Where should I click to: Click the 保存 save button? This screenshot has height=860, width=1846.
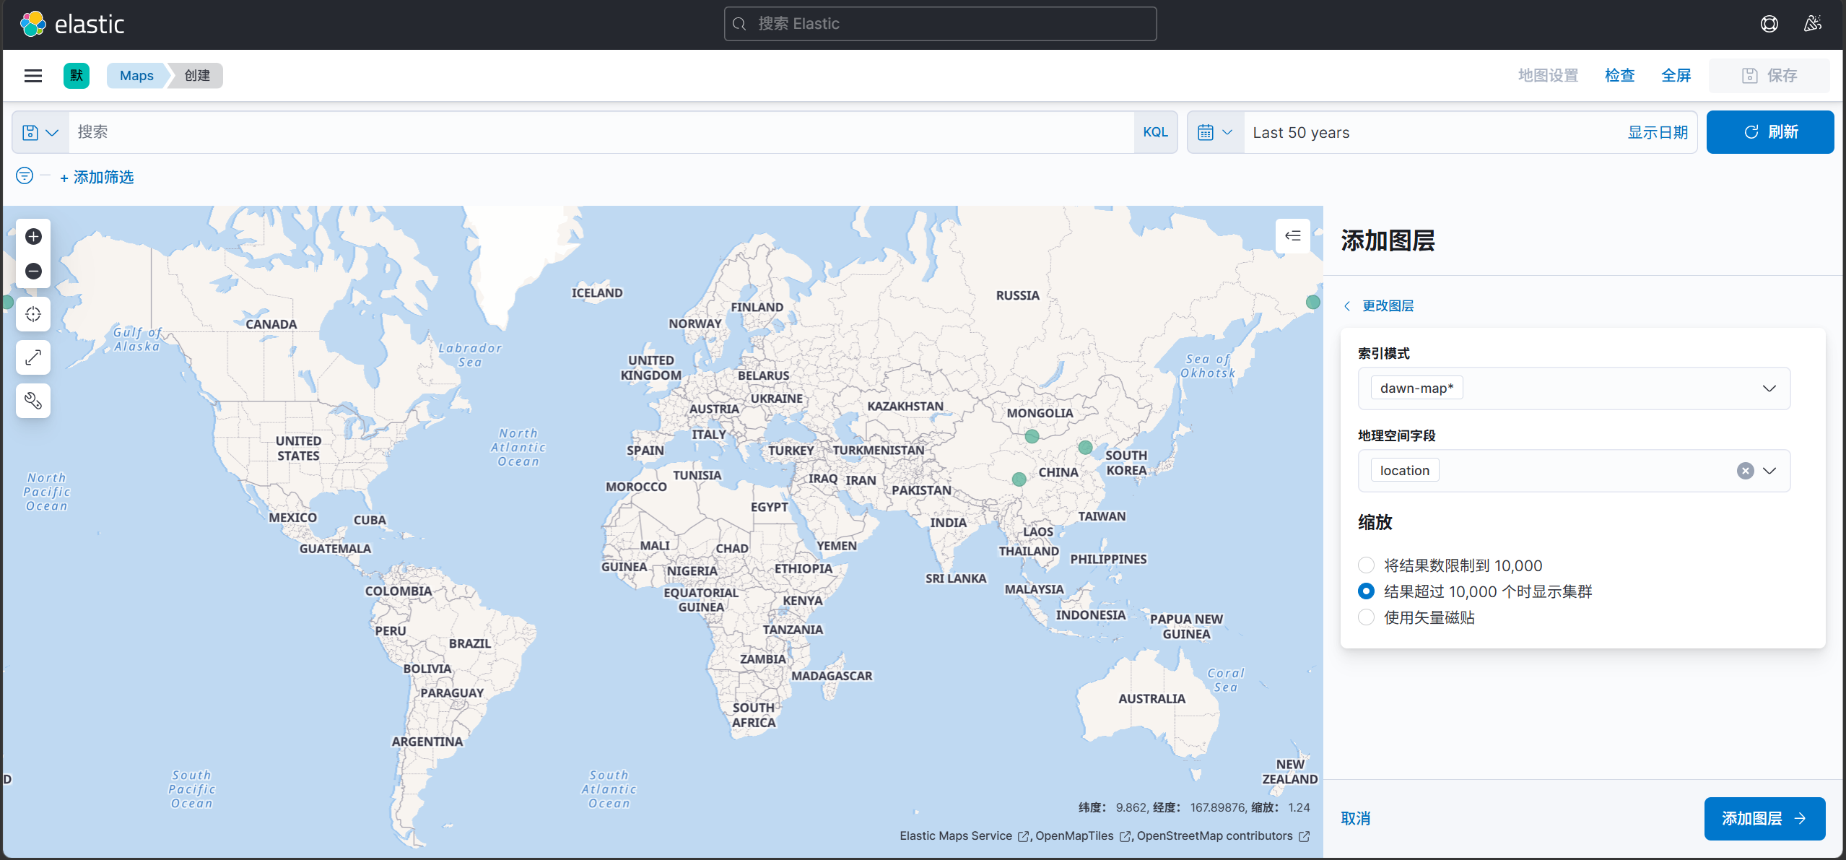(1769, 76)
